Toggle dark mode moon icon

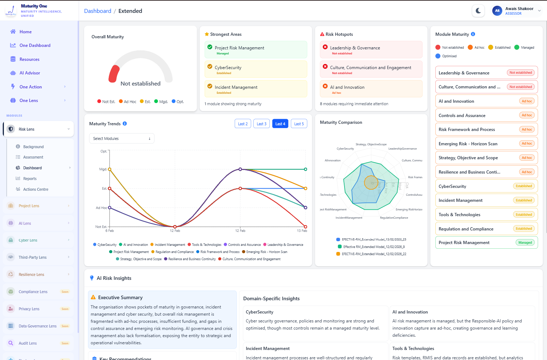click(478, 11)
